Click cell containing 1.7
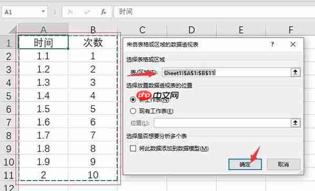 (44, 135)
